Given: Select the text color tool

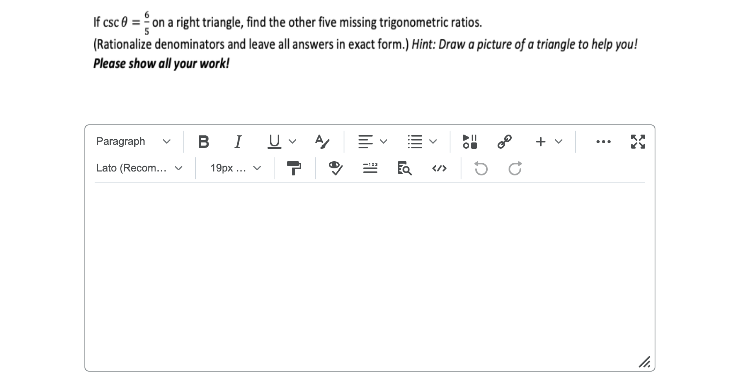Looking at the screenshot, I should tap(322, 141).
